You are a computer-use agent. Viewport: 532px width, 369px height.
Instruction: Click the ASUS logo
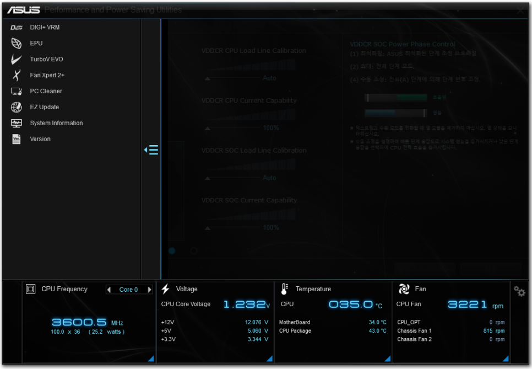(24, 10)
